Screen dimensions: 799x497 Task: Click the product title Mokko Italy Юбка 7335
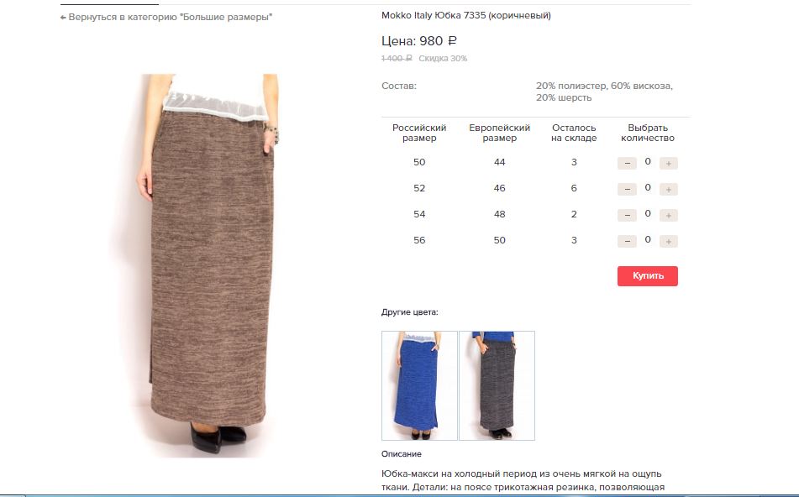[x=465, y=15]
